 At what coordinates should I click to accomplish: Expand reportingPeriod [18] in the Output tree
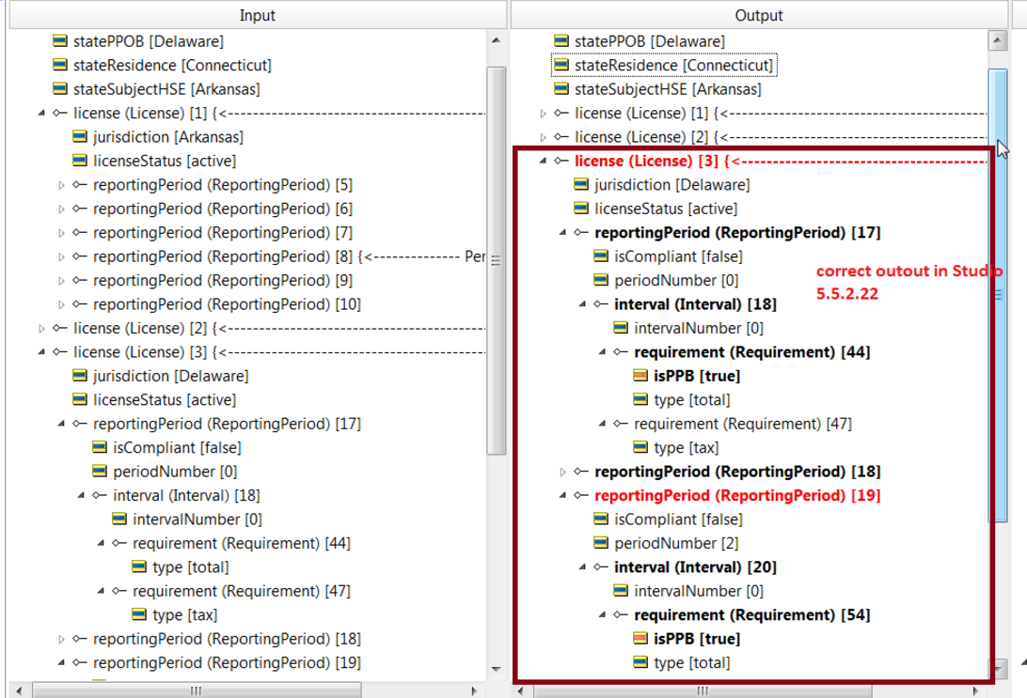click(x=562, y=473)
